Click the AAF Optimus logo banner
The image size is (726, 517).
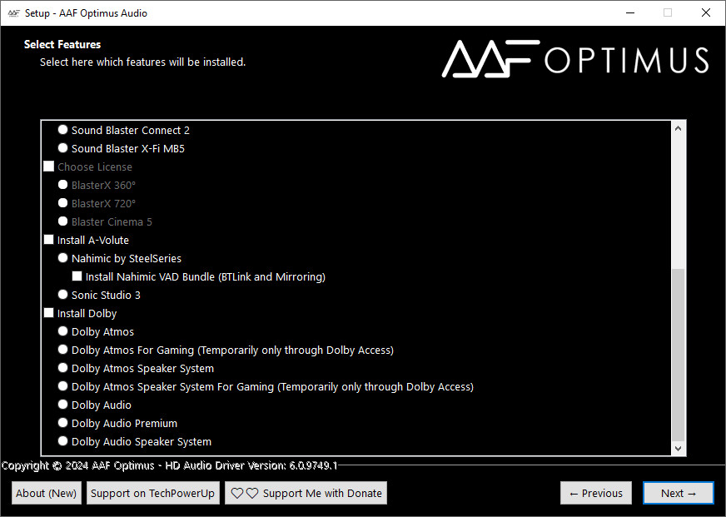(575, 58)
